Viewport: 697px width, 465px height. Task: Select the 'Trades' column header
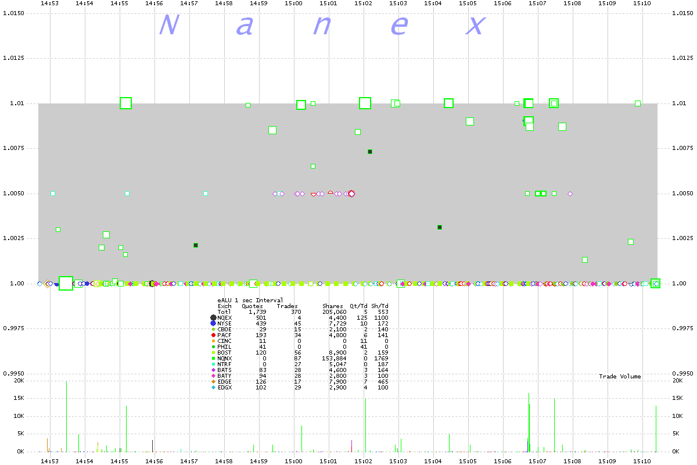point(288,306)
